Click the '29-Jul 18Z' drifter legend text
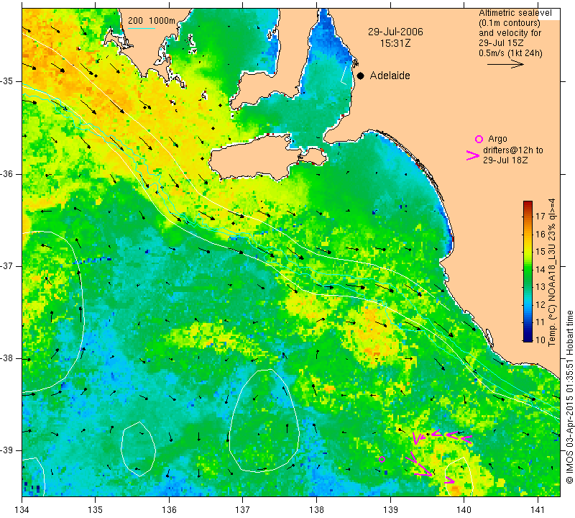This screenshot has height=518, width=575. pyautogui.click(x=505, y=160)
